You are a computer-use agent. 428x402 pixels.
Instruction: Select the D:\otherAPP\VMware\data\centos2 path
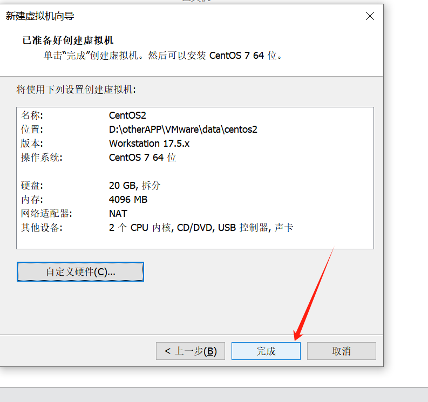click(x=183, y=129)
